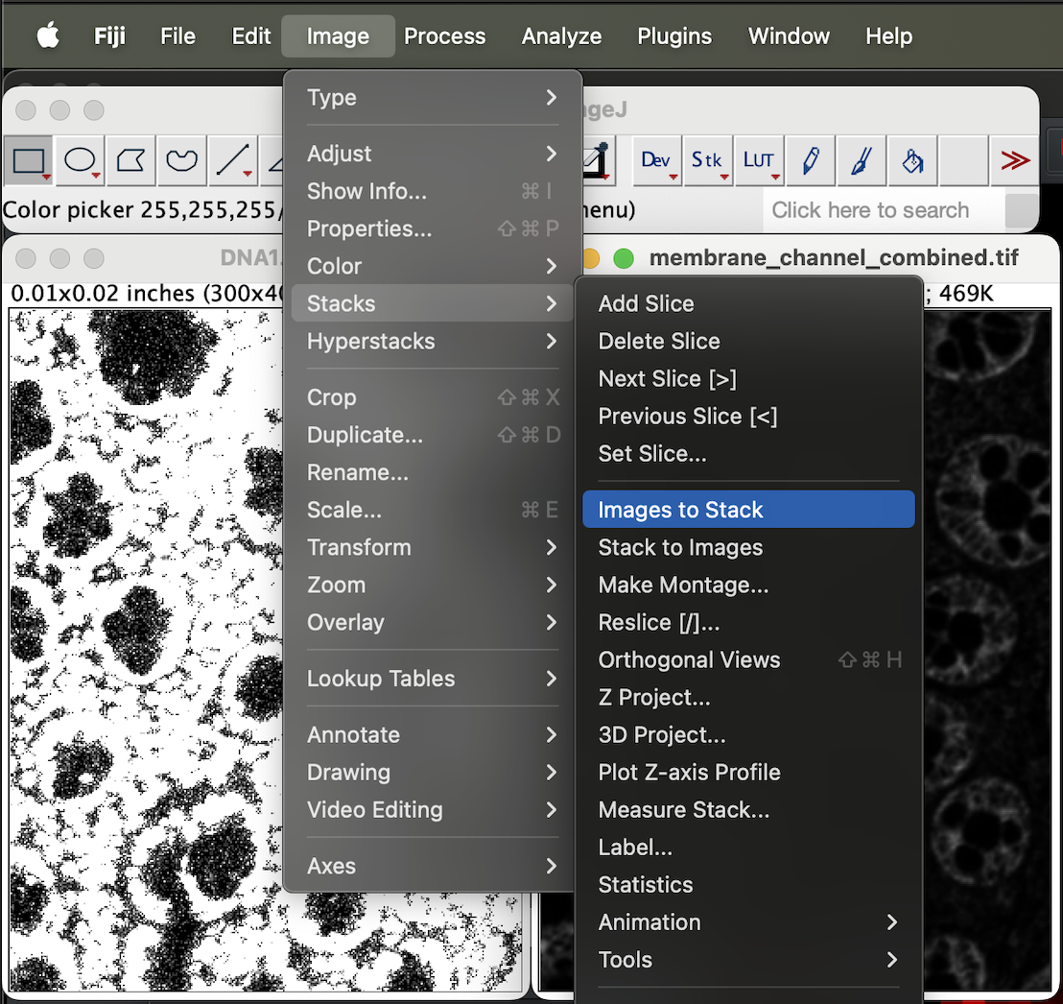The width and height of the screenshot is (1063, 1004).
Task: Select the Pencil tool
Action: (x=810, y=160)
